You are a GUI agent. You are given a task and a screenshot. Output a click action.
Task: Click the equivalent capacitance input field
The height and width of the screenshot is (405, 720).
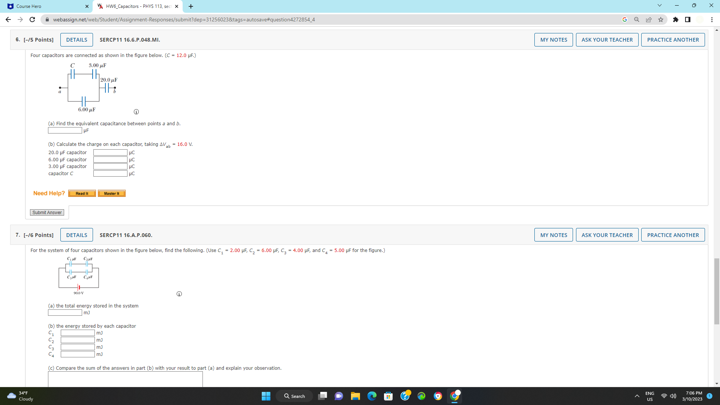[x=65, y=130]
